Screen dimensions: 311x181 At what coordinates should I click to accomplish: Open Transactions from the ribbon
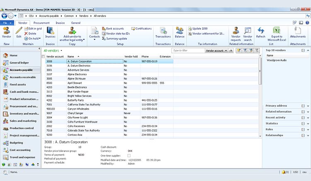pos(163,31)
